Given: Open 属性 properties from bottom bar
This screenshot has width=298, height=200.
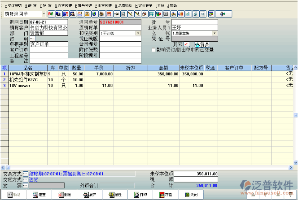Looking at the screenshot, I should 115,195.
